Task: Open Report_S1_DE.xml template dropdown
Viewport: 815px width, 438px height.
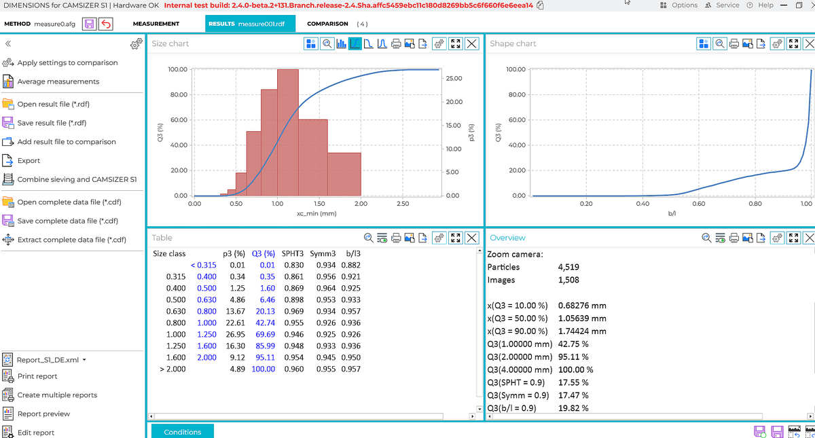Action: pyautogui.click(x=84, y=360)
